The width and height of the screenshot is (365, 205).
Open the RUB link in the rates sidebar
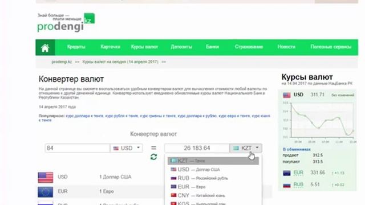click(298, 184)
